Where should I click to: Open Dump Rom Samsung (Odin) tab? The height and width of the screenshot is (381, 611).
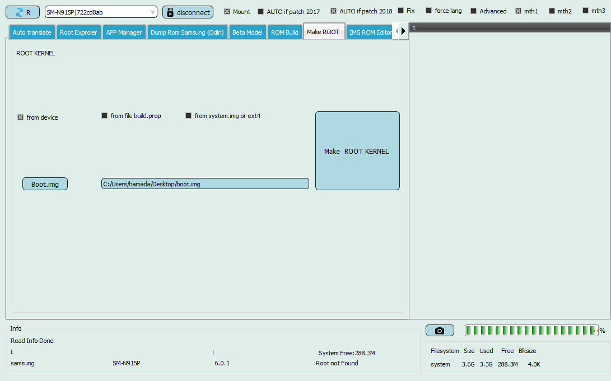point(187,32)
